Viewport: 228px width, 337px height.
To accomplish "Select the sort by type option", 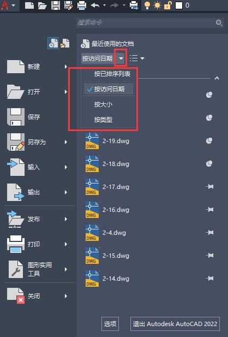I will [x=103, y=120].
